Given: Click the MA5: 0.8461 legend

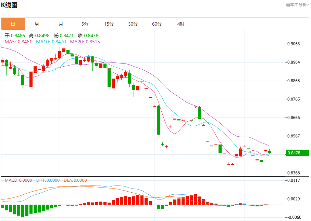Looking at the screenshot, I should 18,42.
